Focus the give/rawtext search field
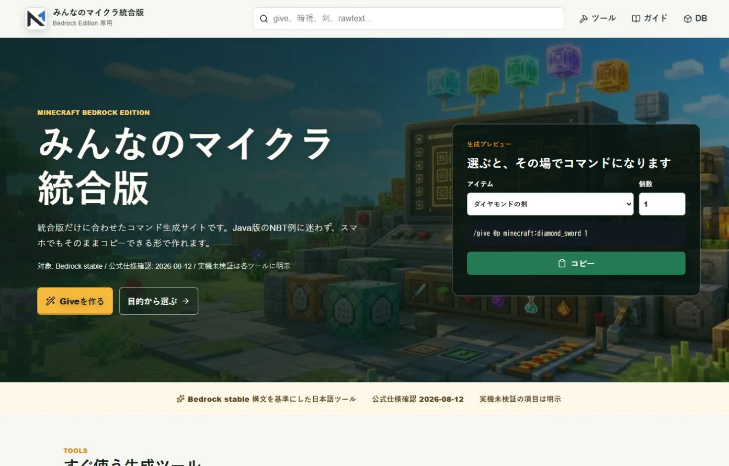This screenshot has height=466, width=729. click(x=408, y=18)
